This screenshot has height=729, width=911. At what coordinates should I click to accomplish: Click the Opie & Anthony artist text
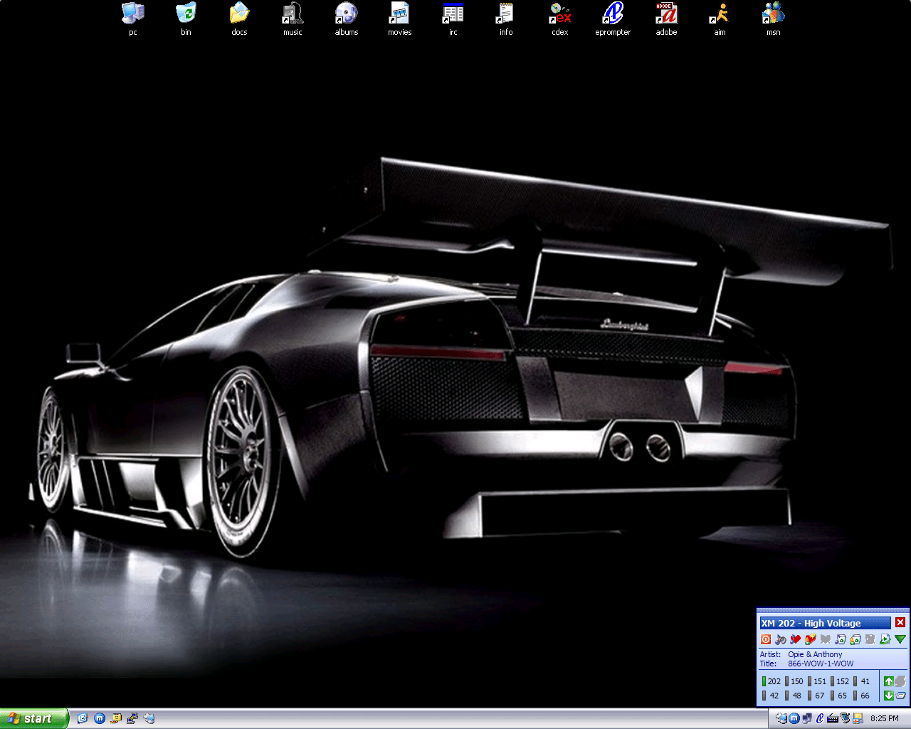(815, 654)
